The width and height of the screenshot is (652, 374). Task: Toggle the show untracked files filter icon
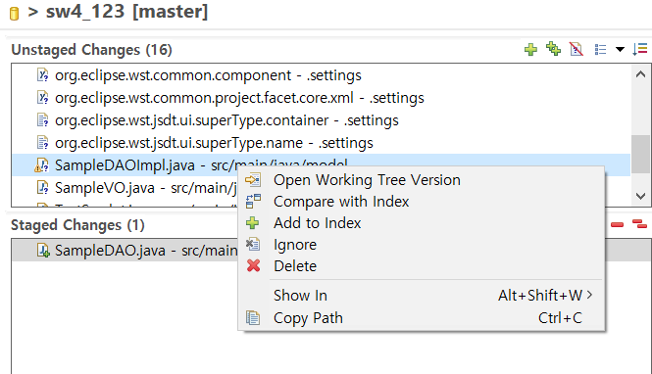click(x=576, y=49)
